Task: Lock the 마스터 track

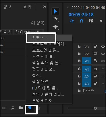Action: (79, 90)
